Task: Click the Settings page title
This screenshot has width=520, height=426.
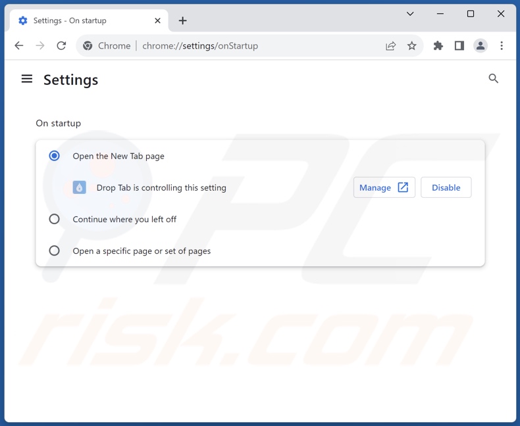Action: [x=70, y=80]
